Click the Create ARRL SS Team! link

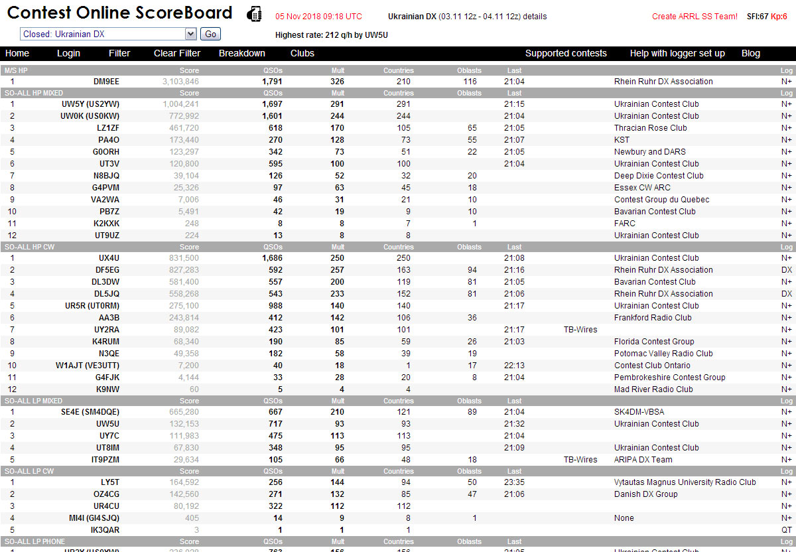coord(695,17)
